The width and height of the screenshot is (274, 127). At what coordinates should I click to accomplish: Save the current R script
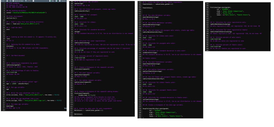click(x=10, y=1)
